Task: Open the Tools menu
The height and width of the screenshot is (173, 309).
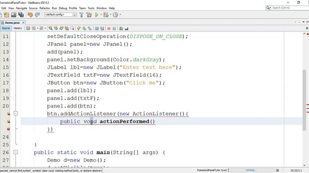Action: click(91, 8)
